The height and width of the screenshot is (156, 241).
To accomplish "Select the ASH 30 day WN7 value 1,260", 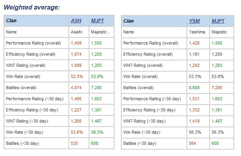I will pos(76,121).
